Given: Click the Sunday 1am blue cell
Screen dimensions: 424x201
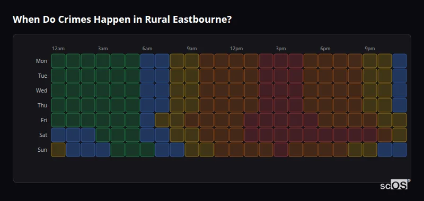Looking at the screenshot, I should point(73,150).
